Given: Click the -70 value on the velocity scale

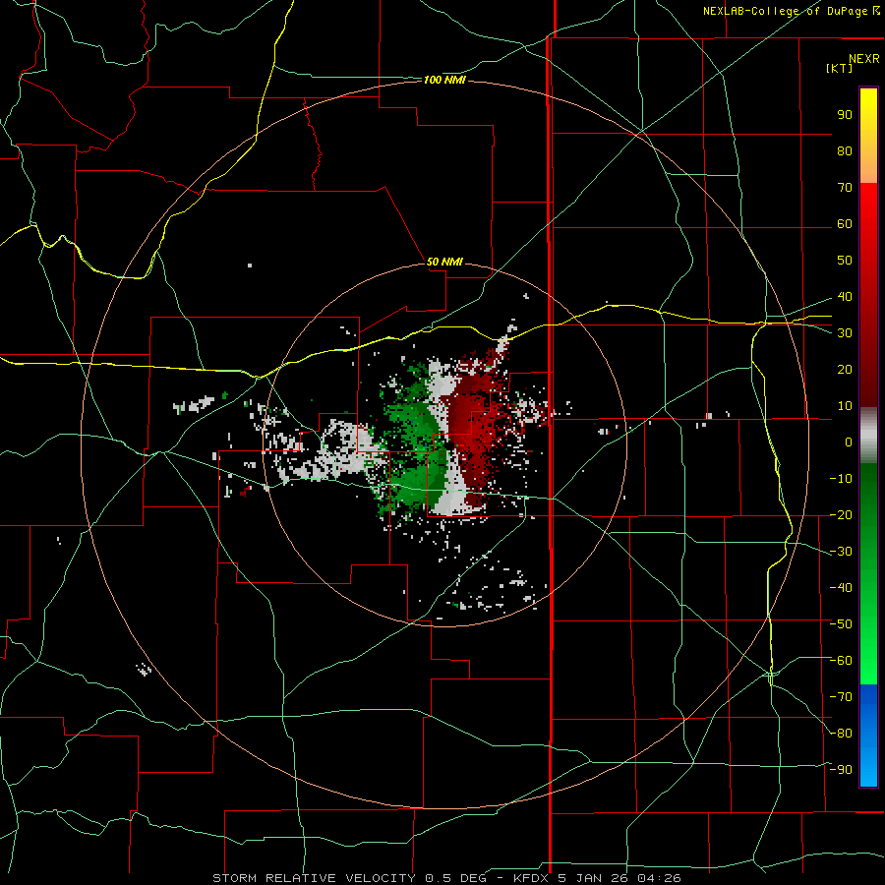Looking at the screenshot, I should 841,697.
